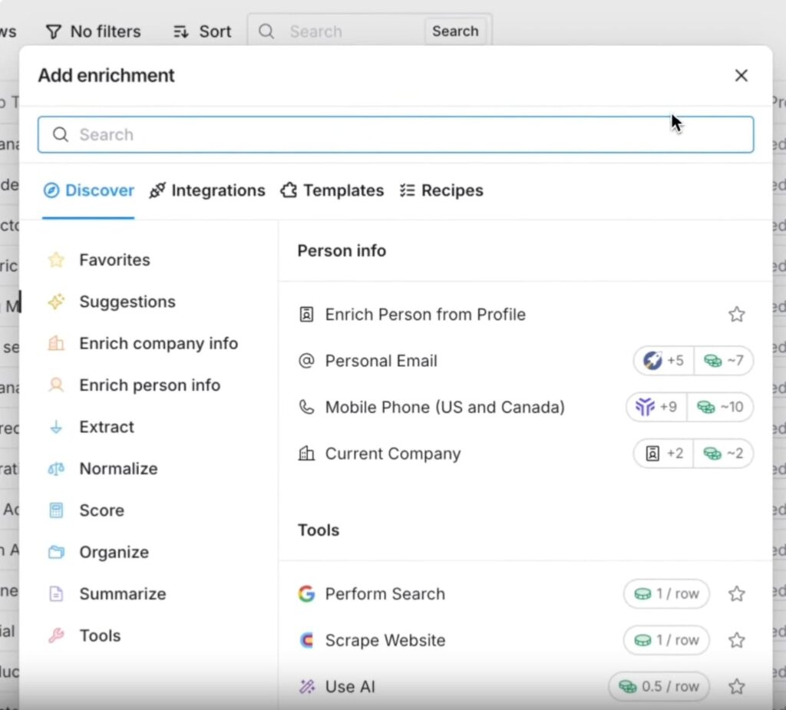
Task: Click the Score category
Action: pyautogui.click(x=101, y=510)
